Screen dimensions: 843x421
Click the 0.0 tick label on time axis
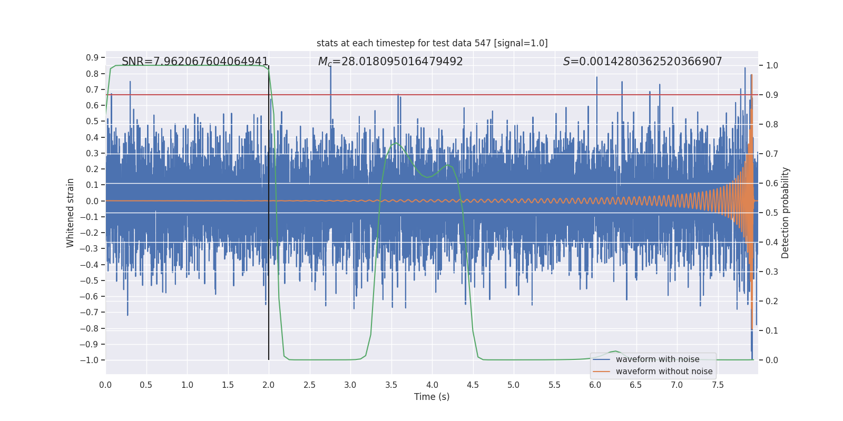coord(105,385)
